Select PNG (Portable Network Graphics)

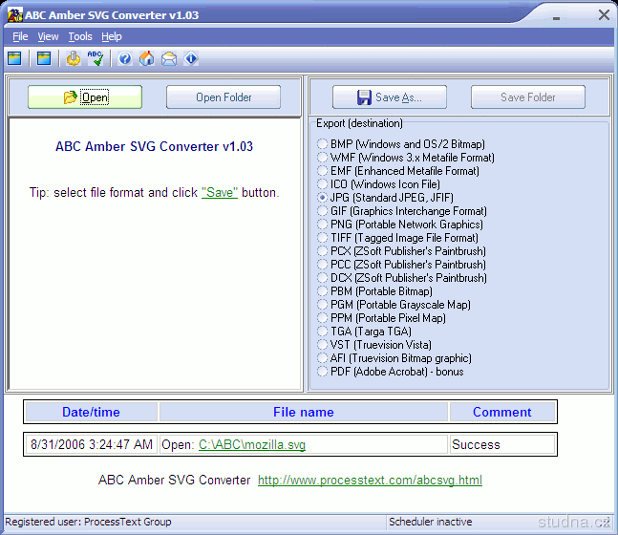[400, 225]
